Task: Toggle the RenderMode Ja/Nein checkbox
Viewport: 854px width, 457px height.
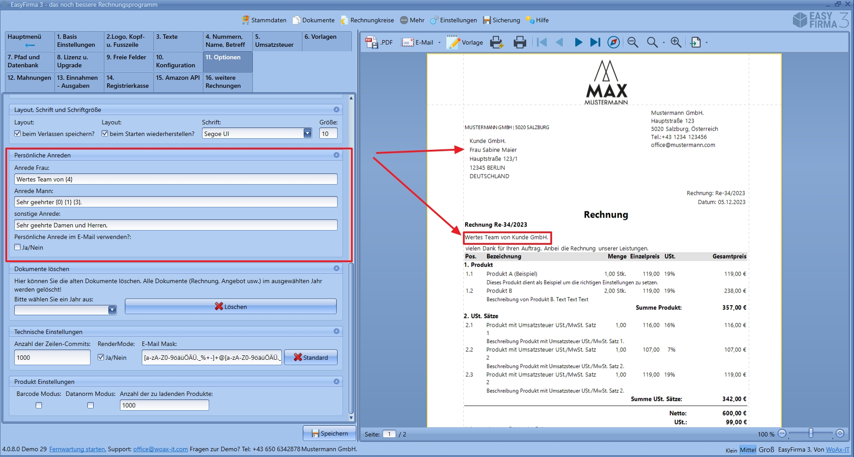Action: (x=101, y=357)
